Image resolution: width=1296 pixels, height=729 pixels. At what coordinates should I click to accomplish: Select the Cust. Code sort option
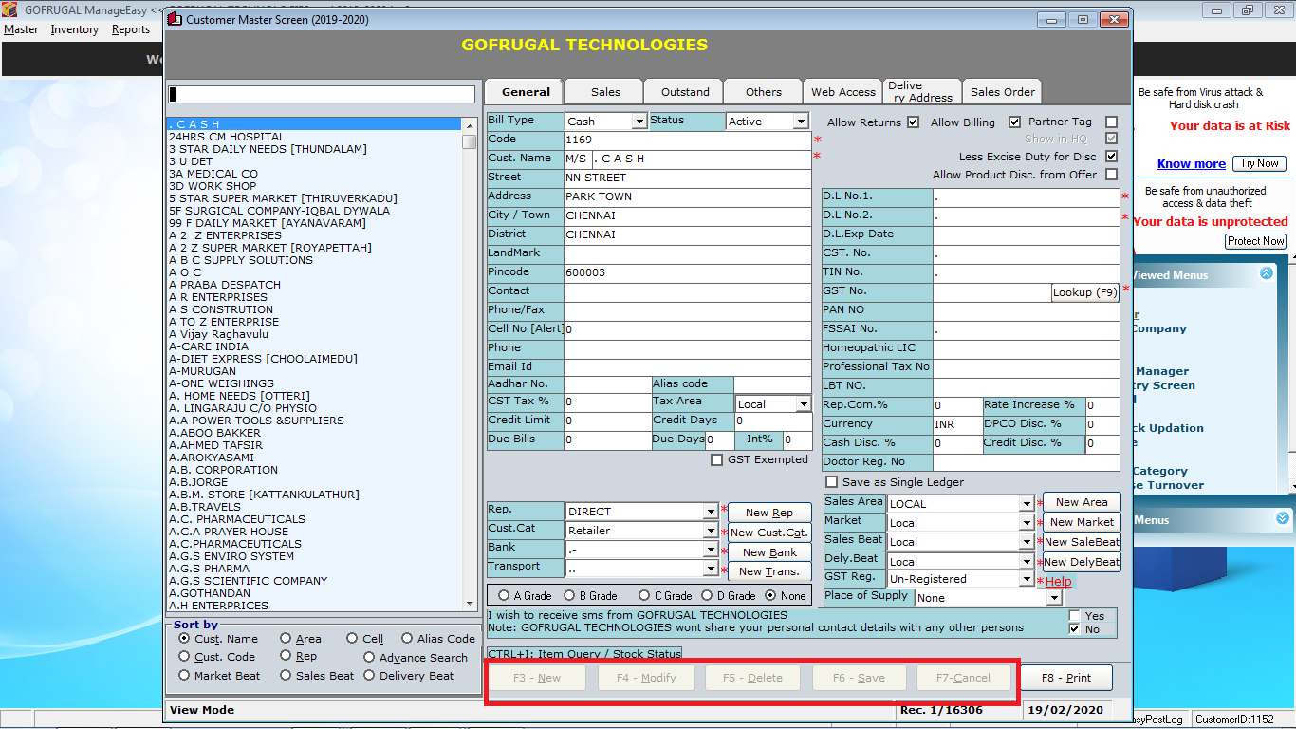[x=184, y=656]
